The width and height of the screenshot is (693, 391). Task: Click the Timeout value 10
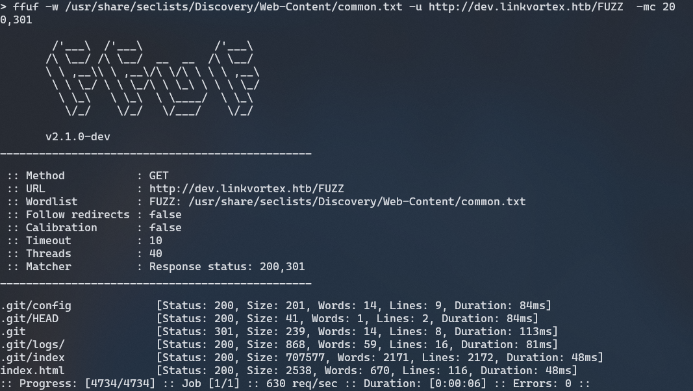pos(156,241)
